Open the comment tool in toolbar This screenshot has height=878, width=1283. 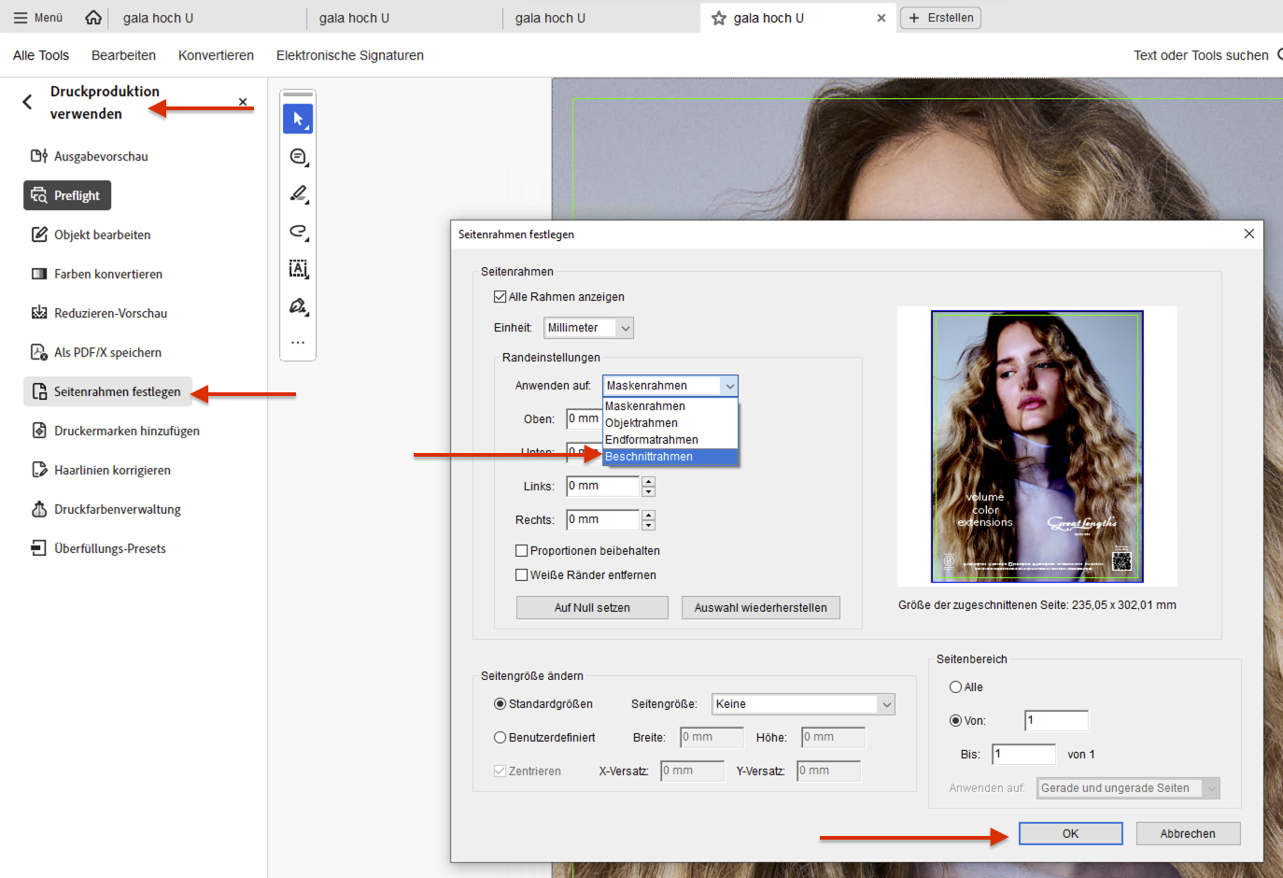298,157
